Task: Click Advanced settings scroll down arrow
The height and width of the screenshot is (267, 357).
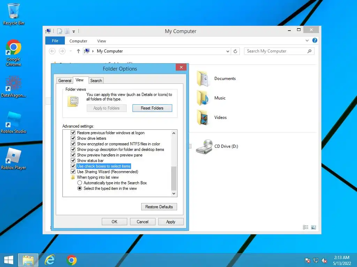Action: click(174, 194)
